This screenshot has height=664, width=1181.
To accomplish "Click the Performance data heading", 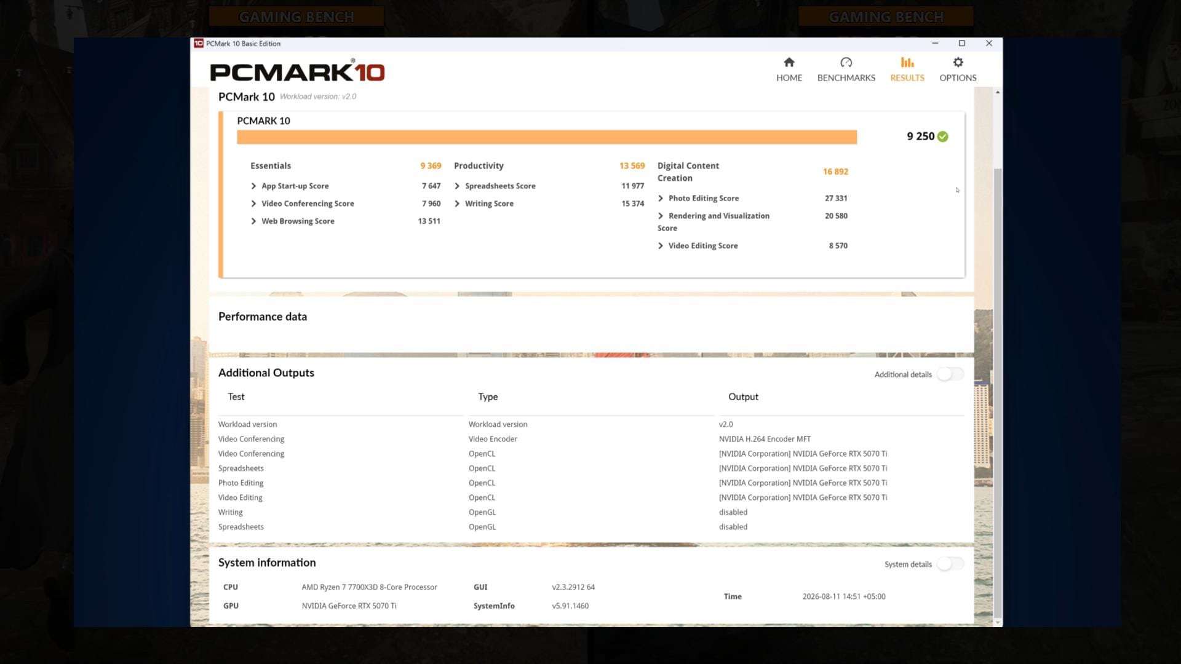I will pos(263,317).
